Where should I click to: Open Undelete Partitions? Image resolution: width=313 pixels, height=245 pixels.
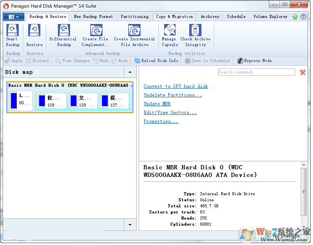tap(173, 95)
